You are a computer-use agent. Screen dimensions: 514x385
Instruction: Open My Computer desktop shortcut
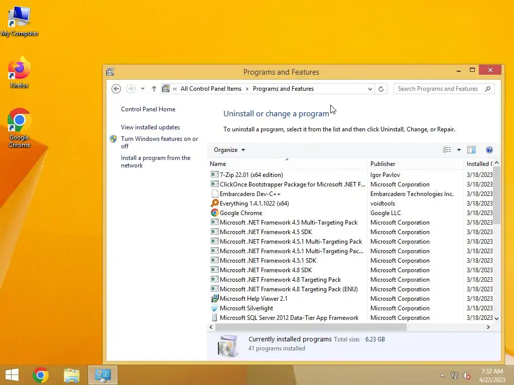[x=20, y=21]
